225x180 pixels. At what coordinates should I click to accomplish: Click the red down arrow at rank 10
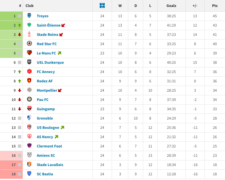click(20, 100)
